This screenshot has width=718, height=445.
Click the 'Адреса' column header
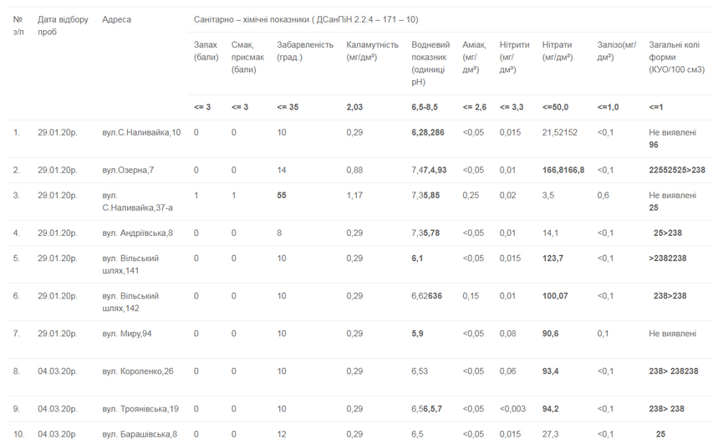[116, 19]
